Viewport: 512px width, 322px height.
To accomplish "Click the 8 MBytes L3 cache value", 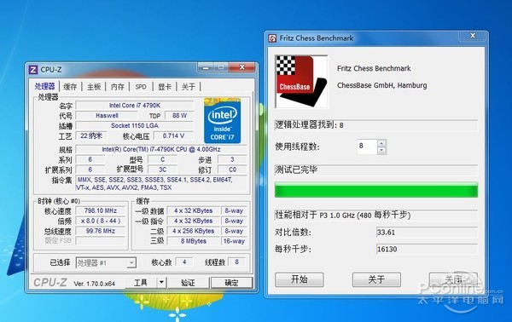I will (x=194, y=241).
